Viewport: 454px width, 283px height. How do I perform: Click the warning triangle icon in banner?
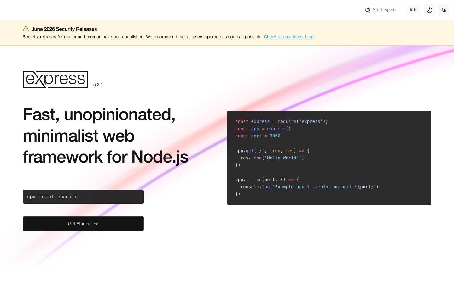tap(26, 29)
